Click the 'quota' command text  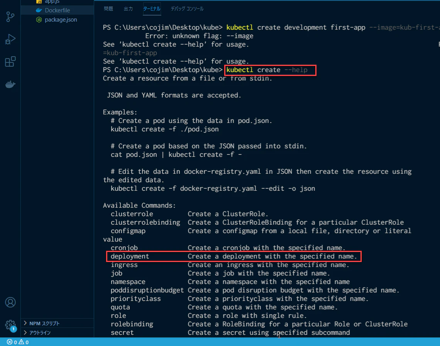120,307
